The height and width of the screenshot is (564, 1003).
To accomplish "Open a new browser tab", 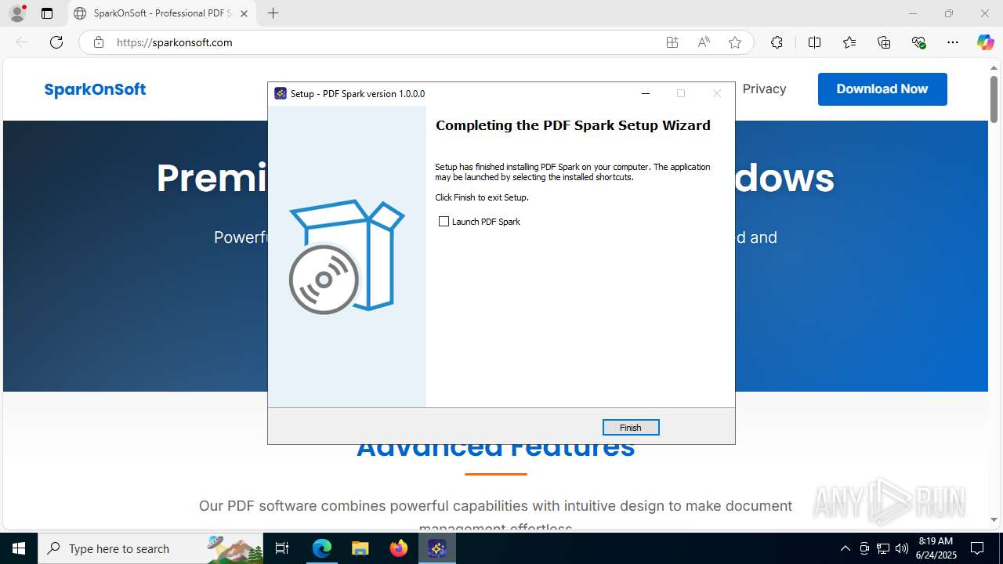I will (273, 13).
